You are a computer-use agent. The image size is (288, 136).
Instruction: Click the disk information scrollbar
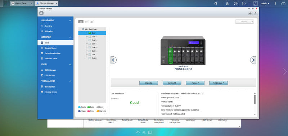255,99
